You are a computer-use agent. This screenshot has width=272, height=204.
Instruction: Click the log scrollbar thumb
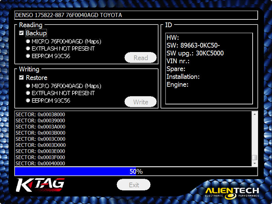pyautogui.click(x=254, y=157)
